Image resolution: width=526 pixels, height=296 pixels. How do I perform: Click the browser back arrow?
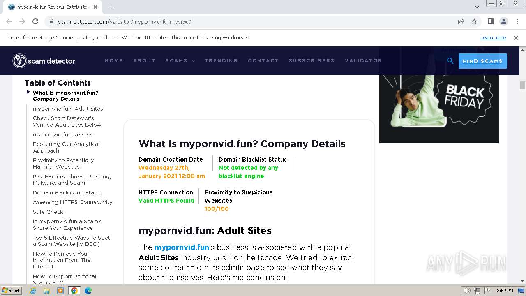click(x=9, y=21)
